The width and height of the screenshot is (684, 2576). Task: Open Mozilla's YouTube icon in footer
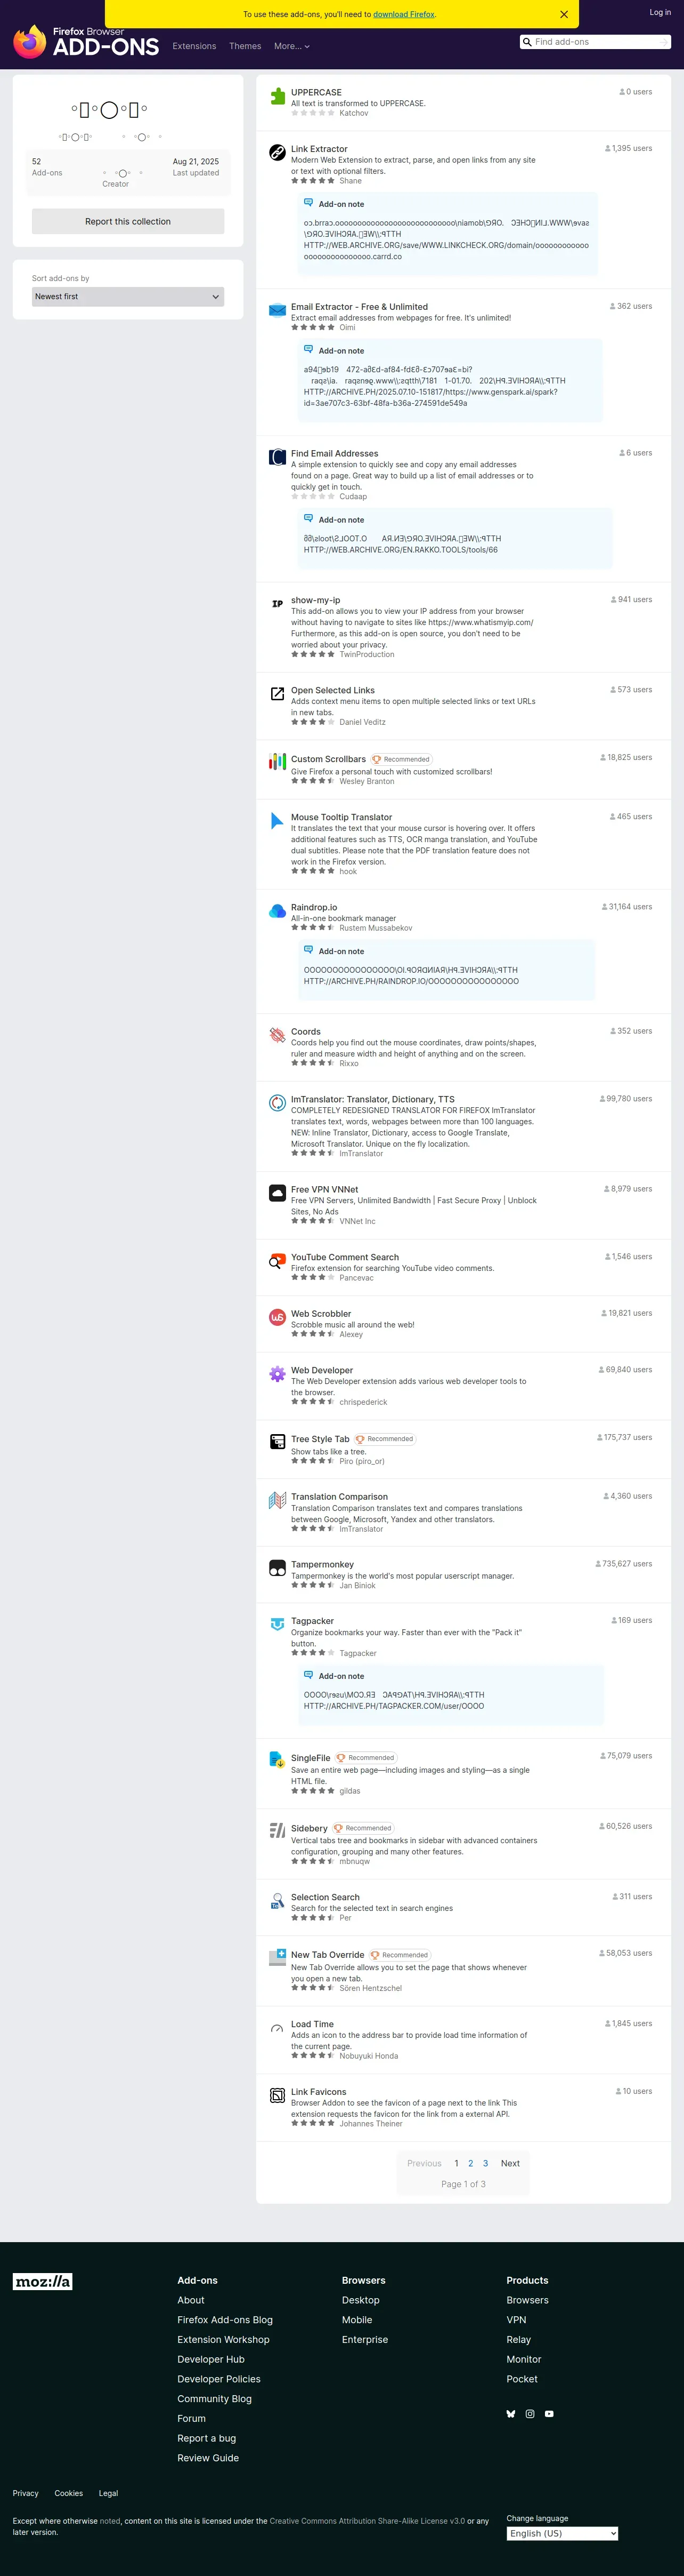(549, 2414)
